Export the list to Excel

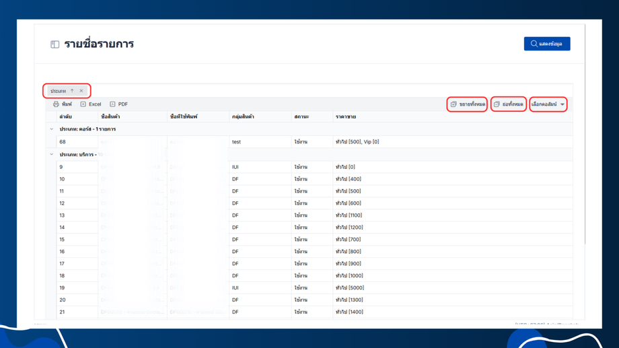pyautogui.click(x=91, y=104)
